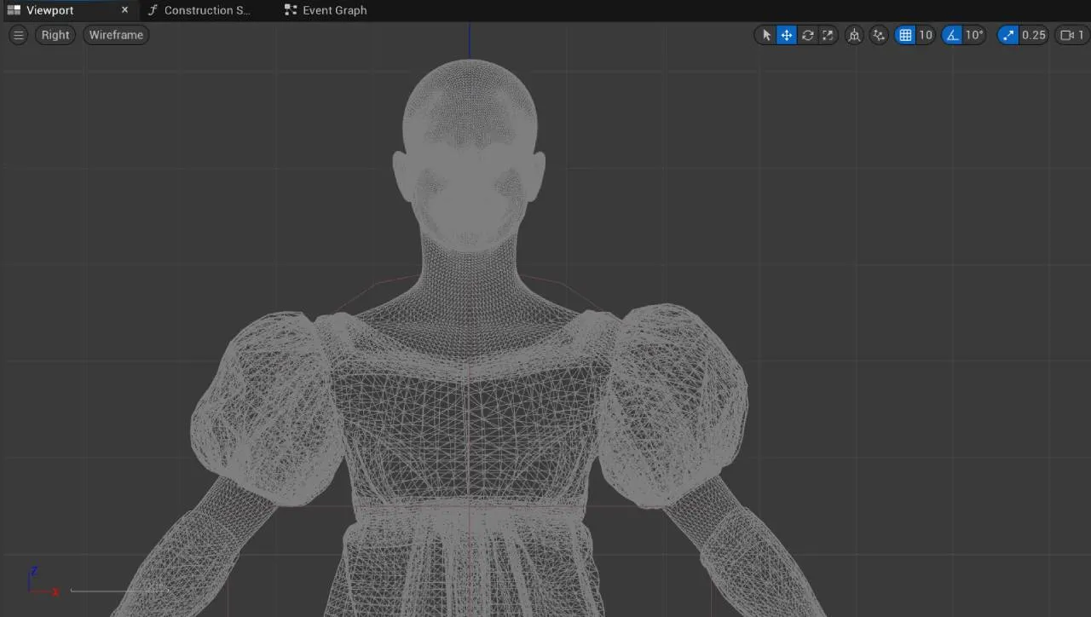Choose the scale transform tool
Image resolution: width=1091 pixels, height=617 pixels.
pyautogui.click(x=828, y=35)
